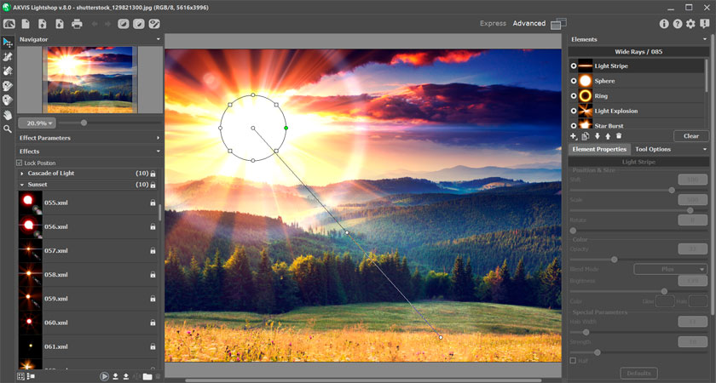
Task: Open Help question mark icon
Action: point(678,24)
